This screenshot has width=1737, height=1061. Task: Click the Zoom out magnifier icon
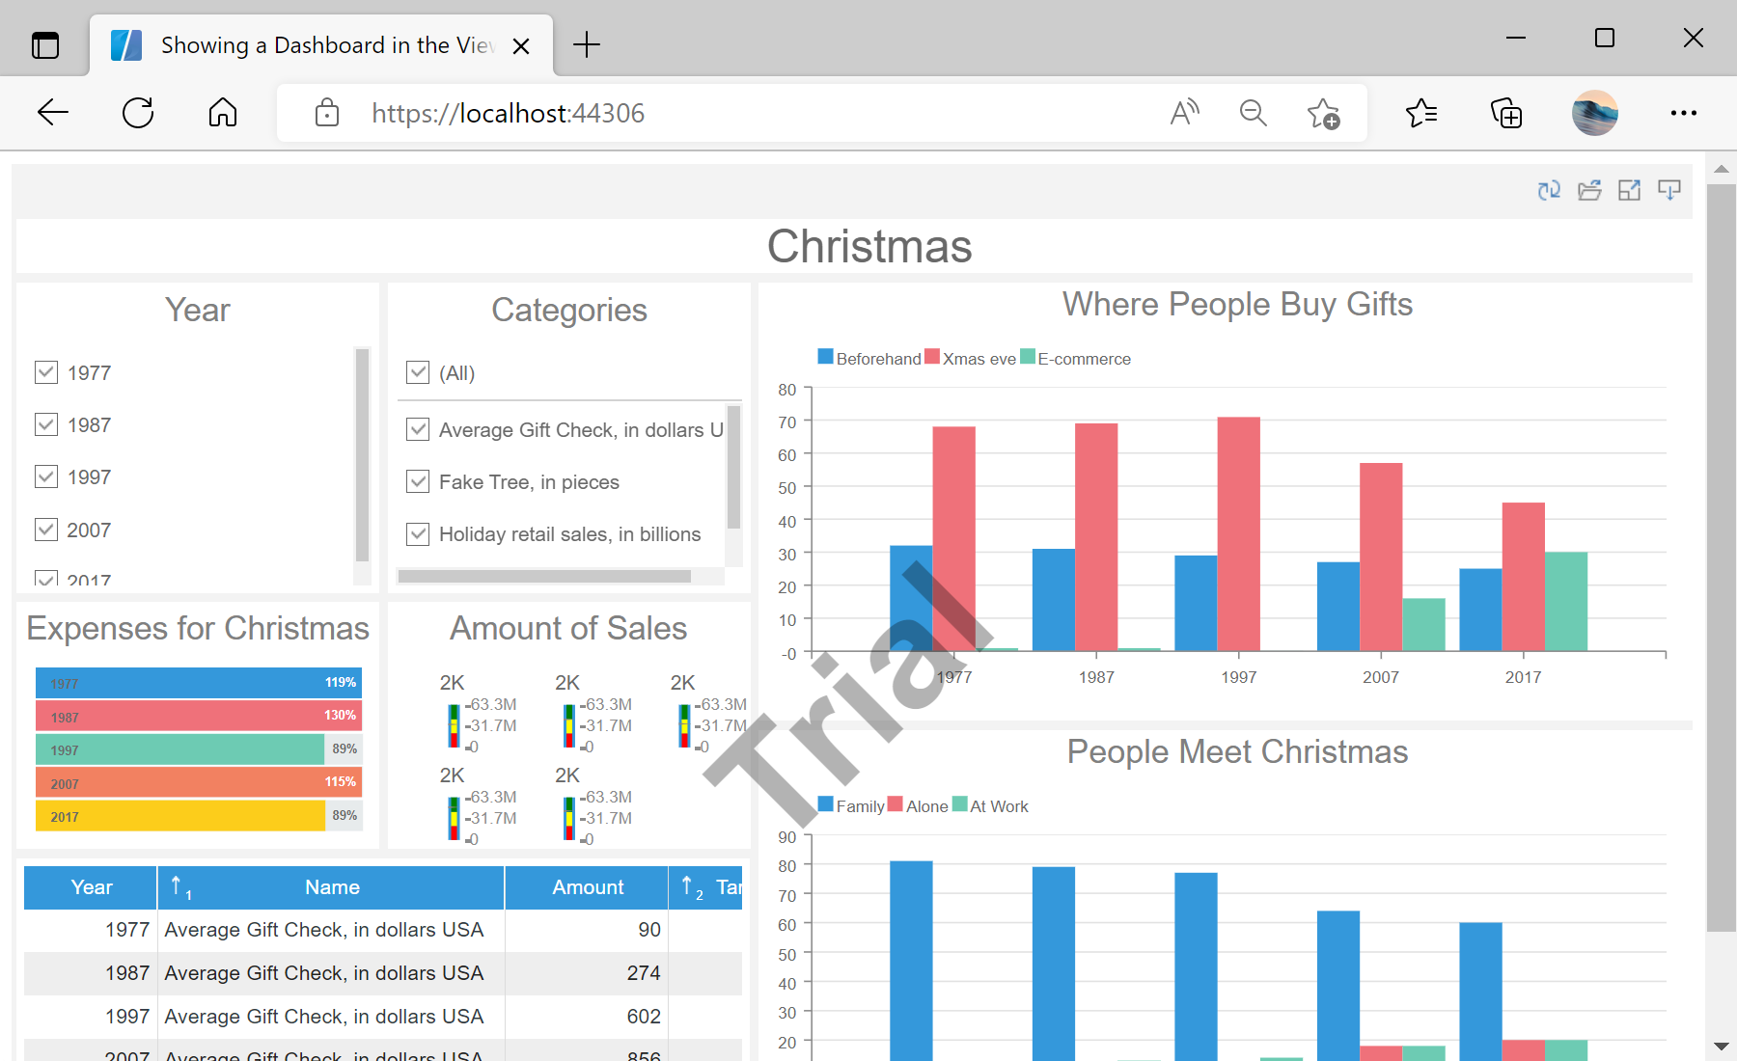(x=1253, y=113)
